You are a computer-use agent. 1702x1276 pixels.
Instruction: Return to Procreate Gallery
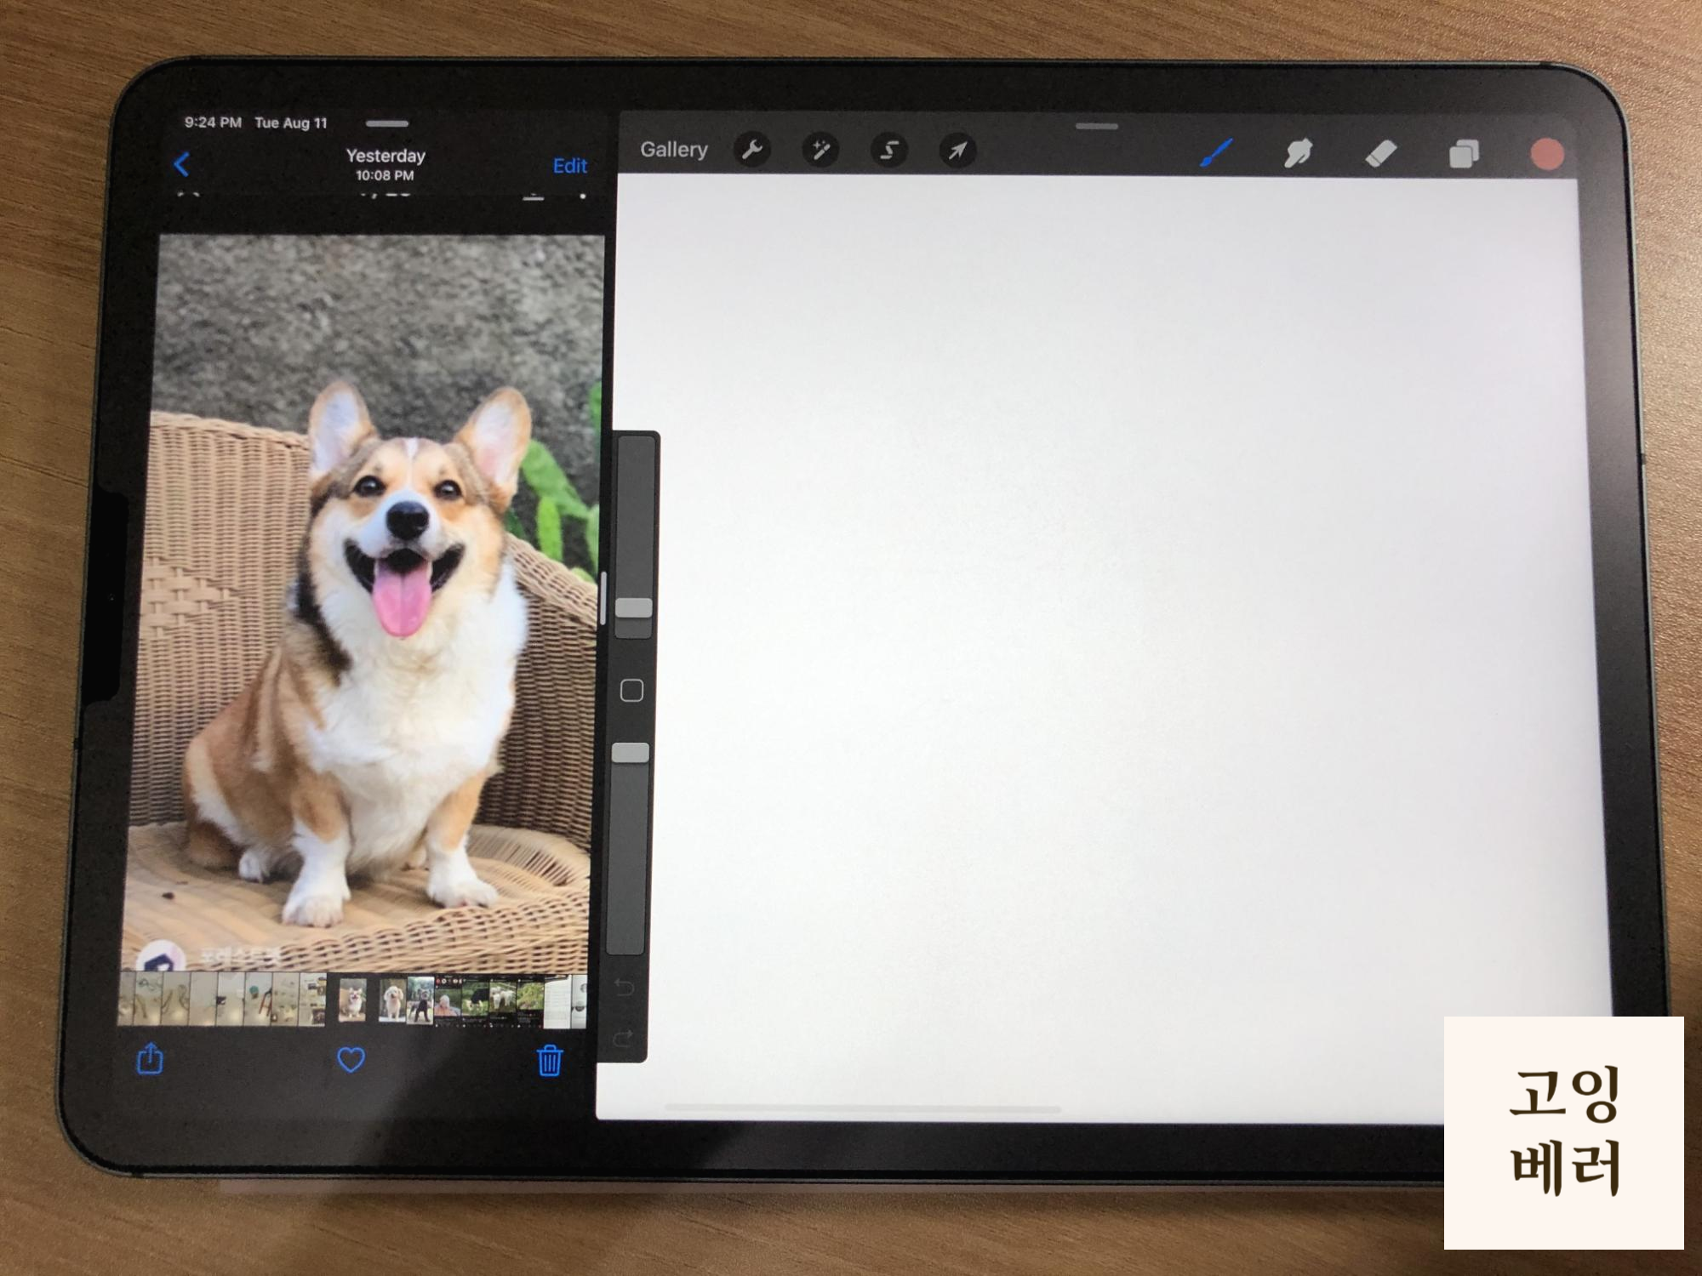(673, 150)
